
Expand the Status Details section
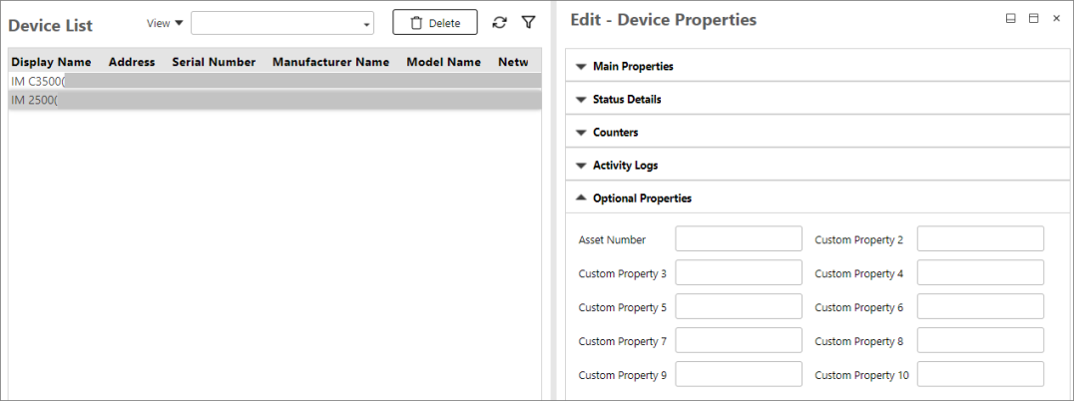(x=627, y=100)
